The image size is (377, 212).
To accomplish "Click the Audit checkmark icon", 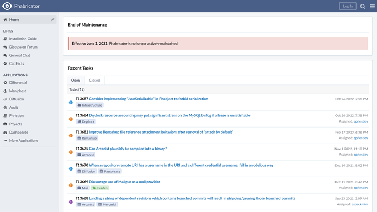I will pyautogui.click(x=5, y=108).
